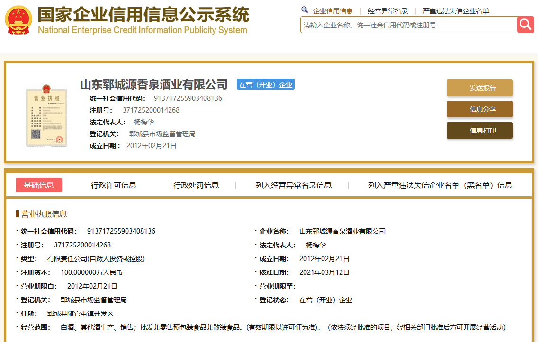The image size is (538, 342).
Task: Click the red magnifier search button
Action: click(x=525, y=25)
